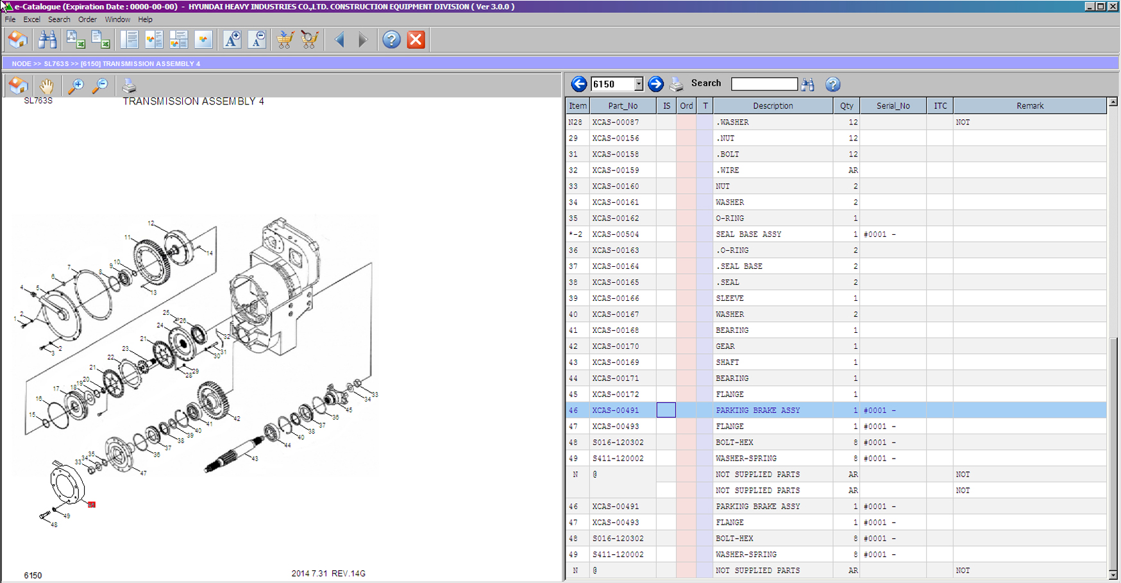Select the XCAS-00170 GEAR row

pyautogui.click(x=725, y=346)
